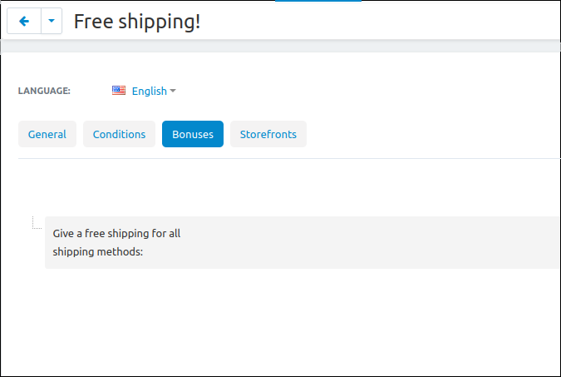The image size is (561, 377).
Task: Click the empty gray area right of bonus text
Action: coord(371,243)
